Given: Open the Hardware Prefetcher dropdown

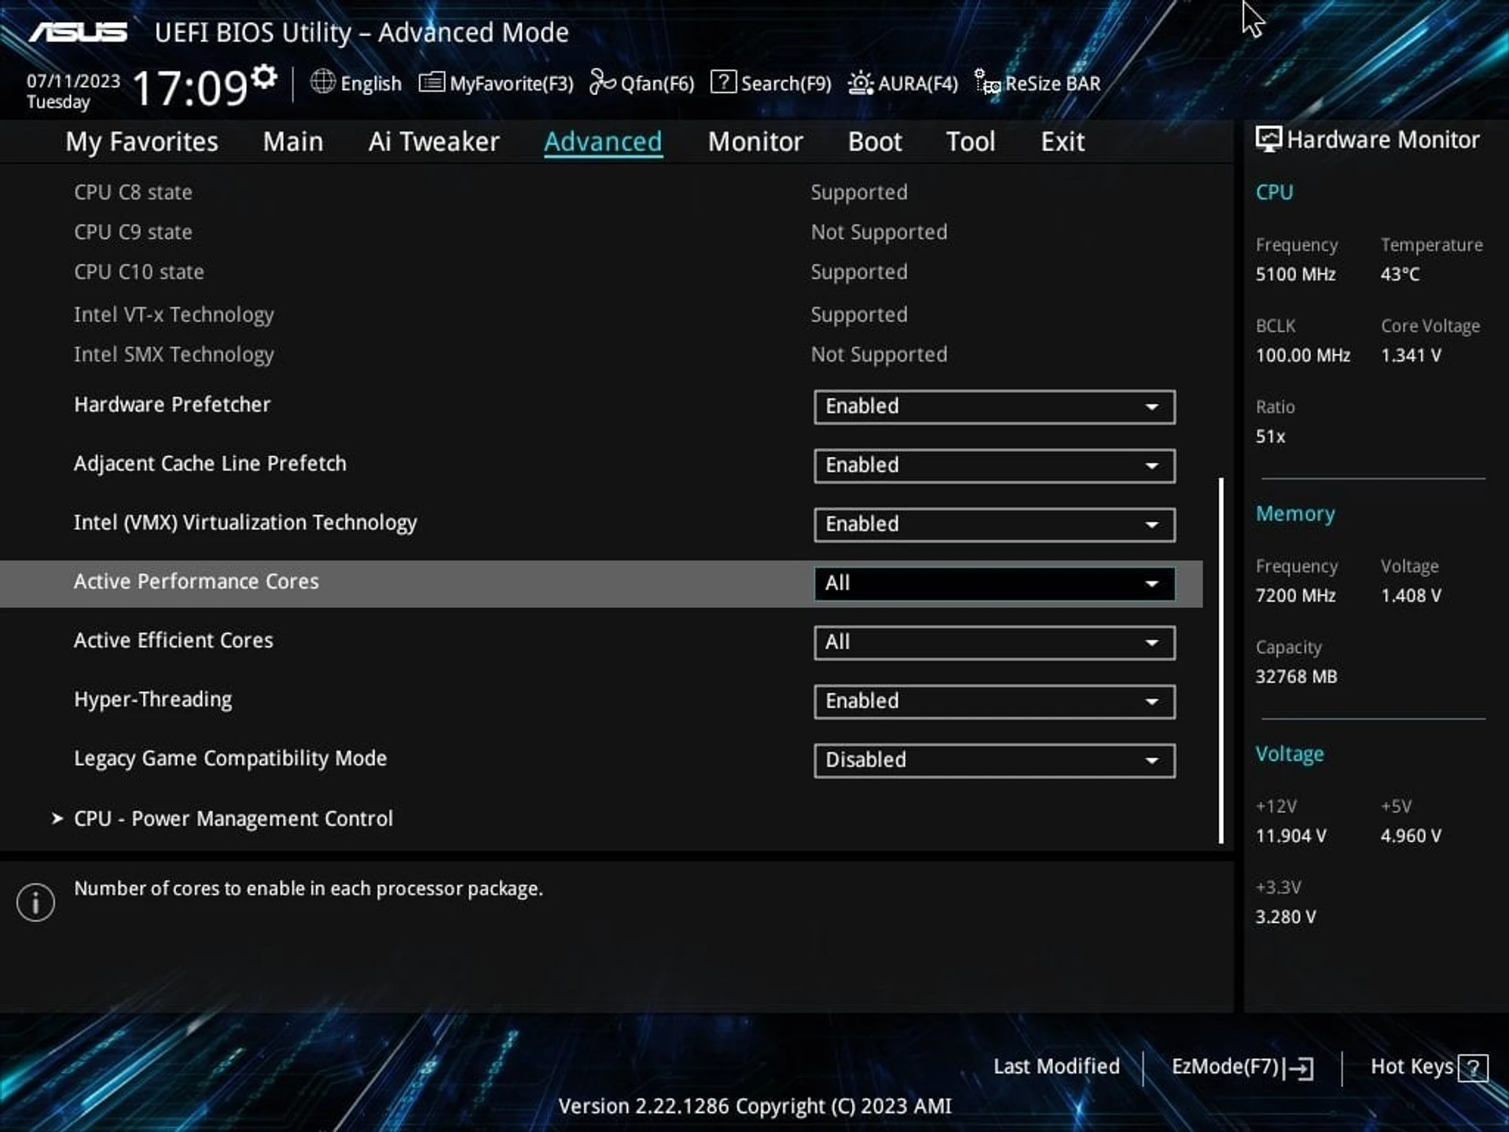Looking at the screenshot, I should tap(994, 407).
